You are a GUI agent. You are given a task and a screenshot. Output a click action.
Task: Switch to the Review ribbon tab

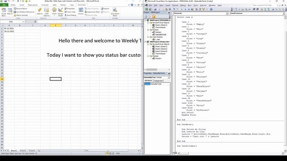[x=63, y=5]
